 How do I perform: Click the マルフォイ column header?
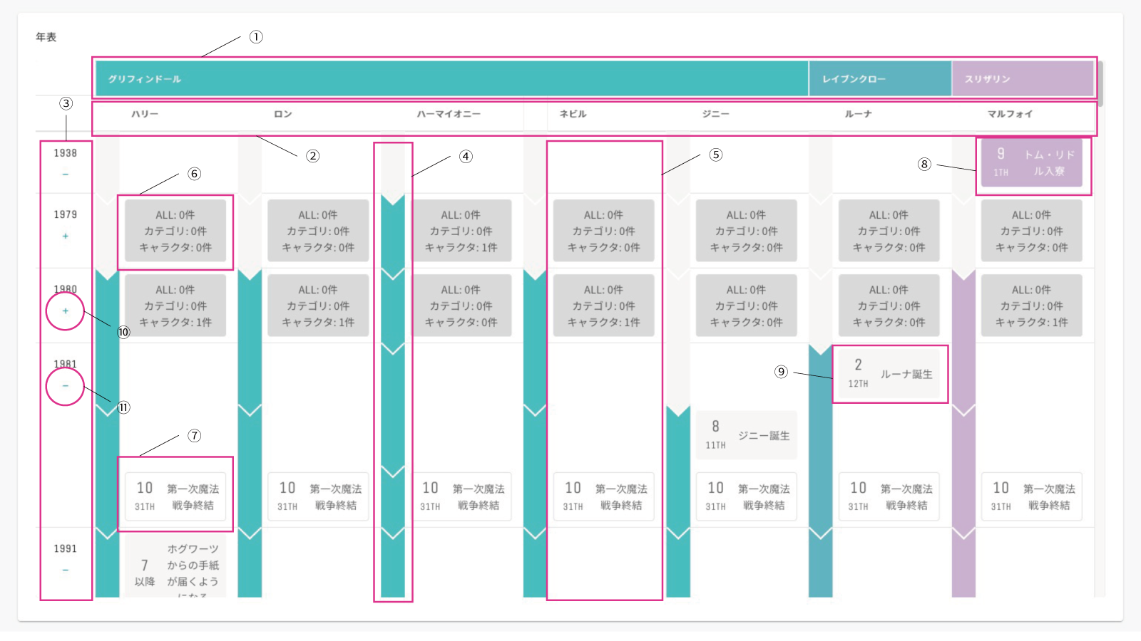point(1010,114)
